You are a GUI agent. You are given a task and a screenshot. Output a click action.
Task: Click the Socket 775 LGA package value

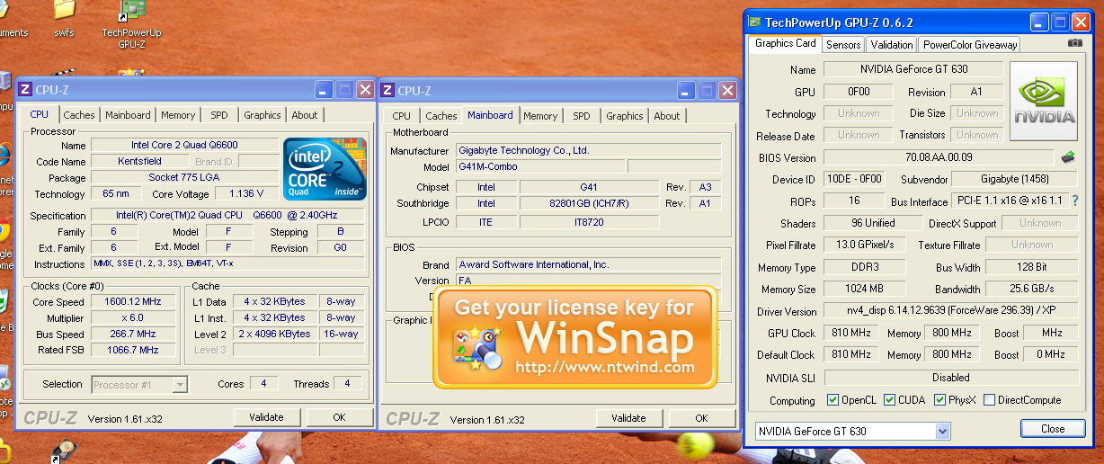click(184, 178)
